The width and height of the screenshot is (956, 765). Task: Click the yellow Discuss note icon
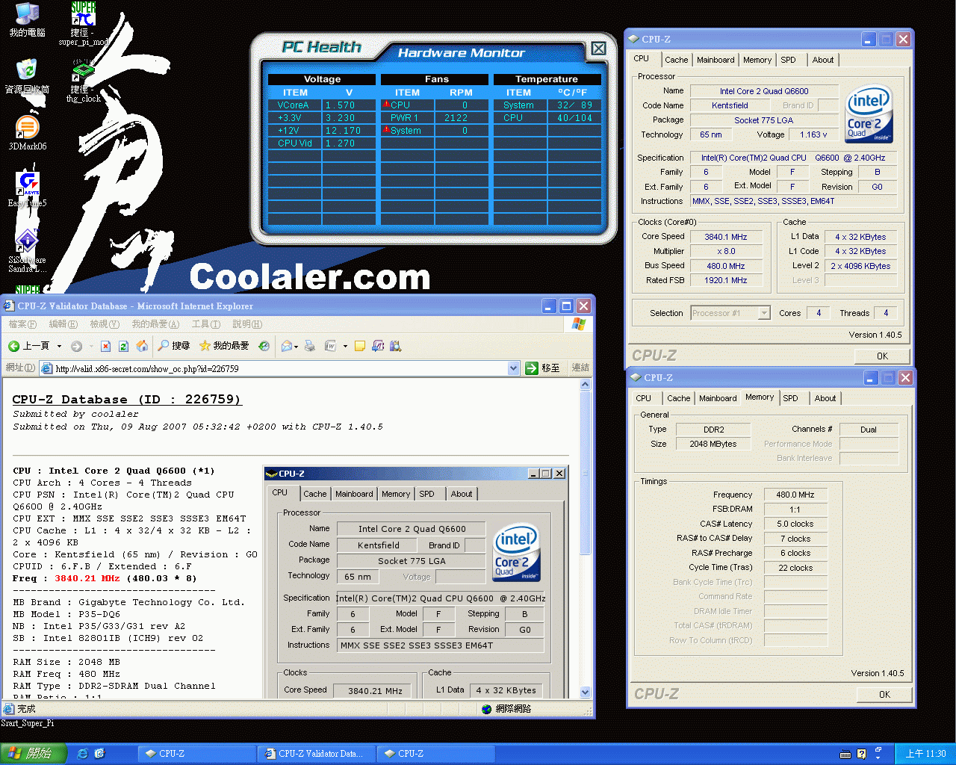tap(360, 346)
